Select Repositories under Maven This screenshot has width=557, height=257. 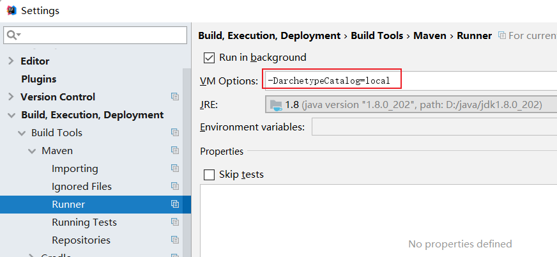click(81, 240)
